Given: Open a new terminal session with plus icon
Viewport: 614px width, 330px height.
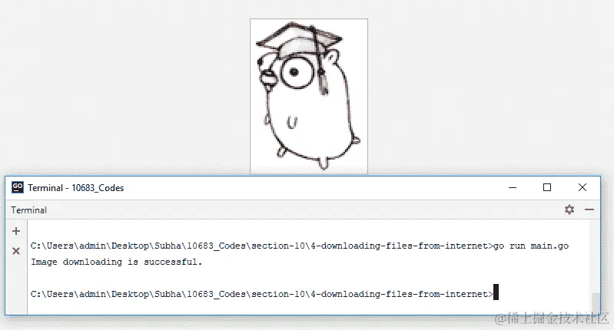Looking at the screenshot, I should tap(16, 231).
